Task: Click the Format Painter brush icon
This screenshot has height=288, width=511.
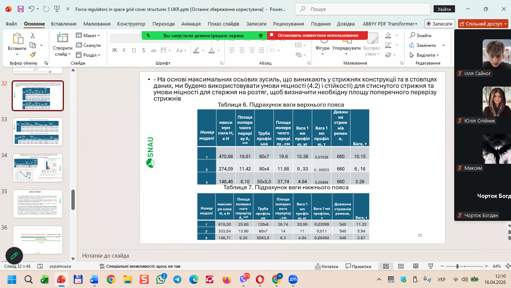Action: pos(33,54)
